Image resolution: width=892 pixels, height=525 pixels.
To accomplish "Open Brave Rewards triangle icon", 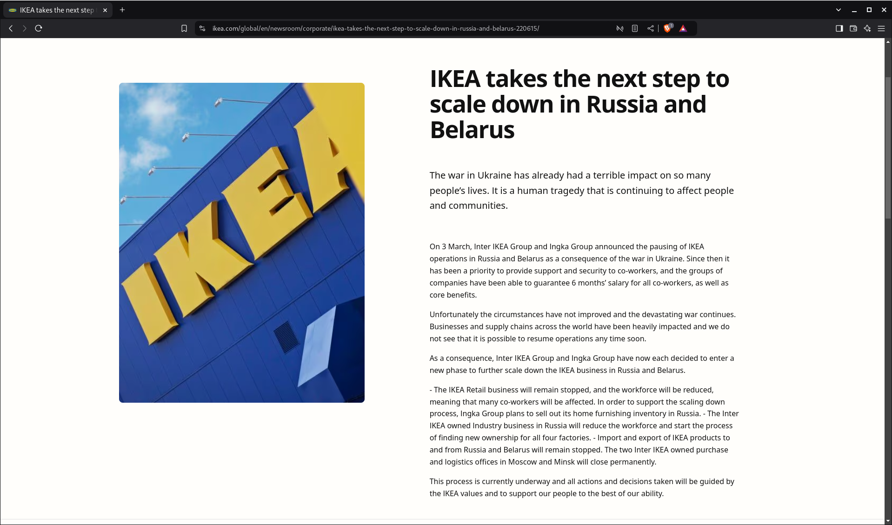I will (683, 28).
